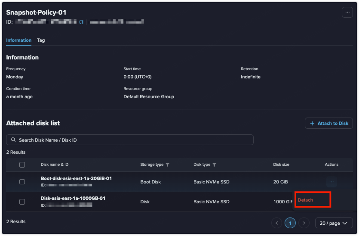
Task: Open the Disk-asia-east-1a-1000GB-01 disk link
Action: (x=73, y=198)
